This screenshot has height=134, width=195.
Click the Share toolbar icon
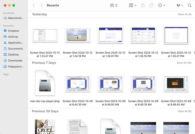[143, 6]
